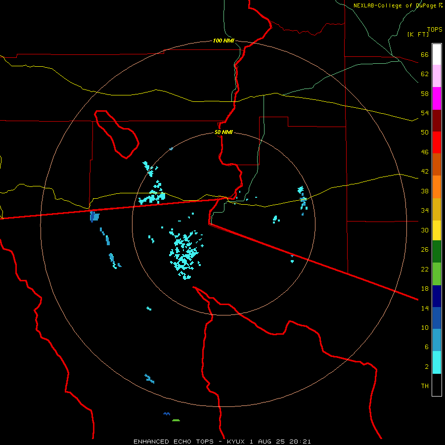The width and height of the screenshot is (445, 445).
Task: Click the legend value 14
Action: coord(425,308)
